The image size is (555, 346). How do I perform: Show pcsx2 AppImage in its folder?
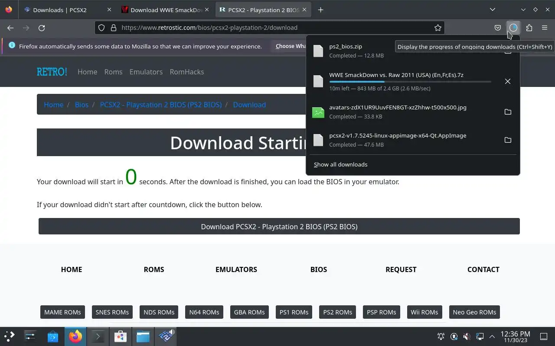pos(508,140)
